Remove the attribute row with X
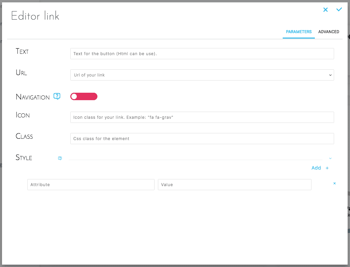Viewport: 350px width, 267px height. point(334,183)
